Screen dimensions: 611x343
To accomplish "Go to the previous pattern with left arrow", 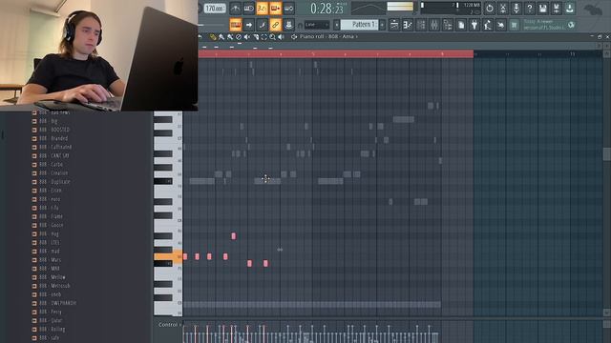I will click(337, 25).
